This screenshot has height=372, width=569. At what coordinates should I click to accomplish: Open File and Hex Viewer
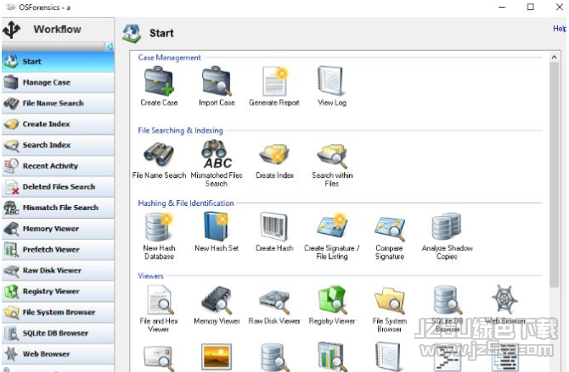point(160,300)
